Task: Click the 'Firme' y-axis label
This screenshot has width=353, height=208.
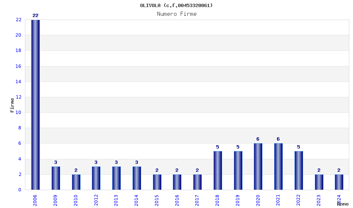Action: [12, 105]
